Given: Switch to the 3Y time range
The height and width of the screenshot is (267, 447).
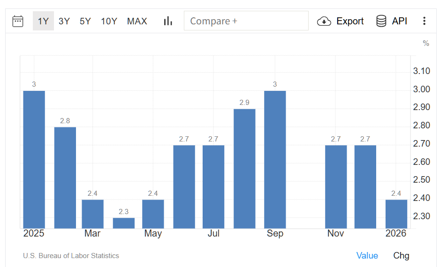Looking at the screenshot, I should [x=64, y=21].
